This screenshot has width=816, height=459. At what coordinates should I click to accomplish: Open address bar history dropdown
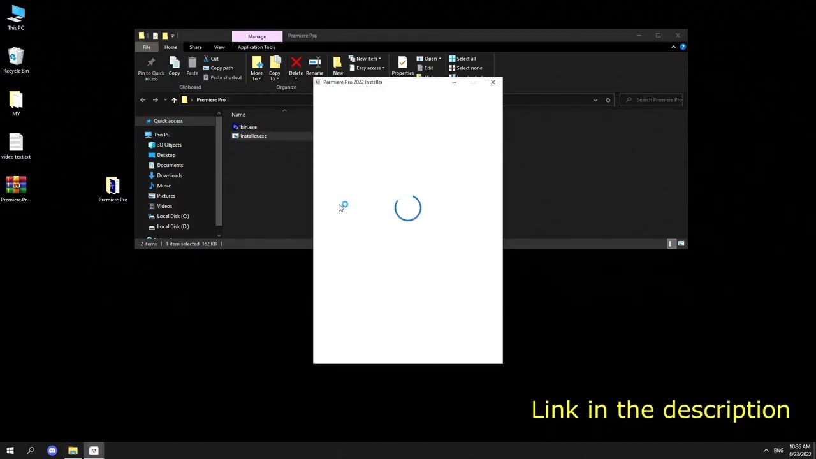point(595,100)
